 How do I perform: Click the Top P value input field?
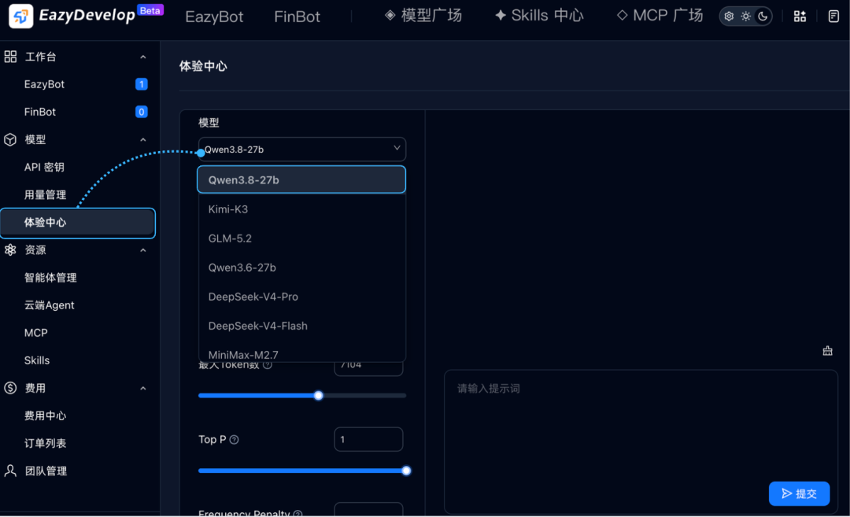(x=368, y=440)
